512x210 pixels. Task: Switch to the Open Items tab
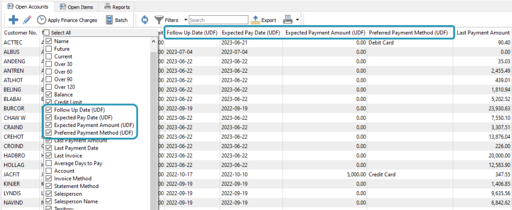76,7
